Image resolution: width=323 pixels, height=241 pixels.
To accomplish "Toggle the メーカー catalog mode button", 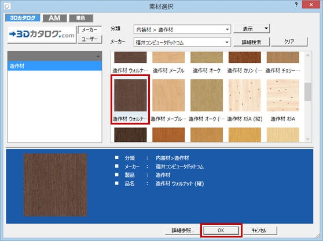I will pyautogui.click(x=90, y=30).
